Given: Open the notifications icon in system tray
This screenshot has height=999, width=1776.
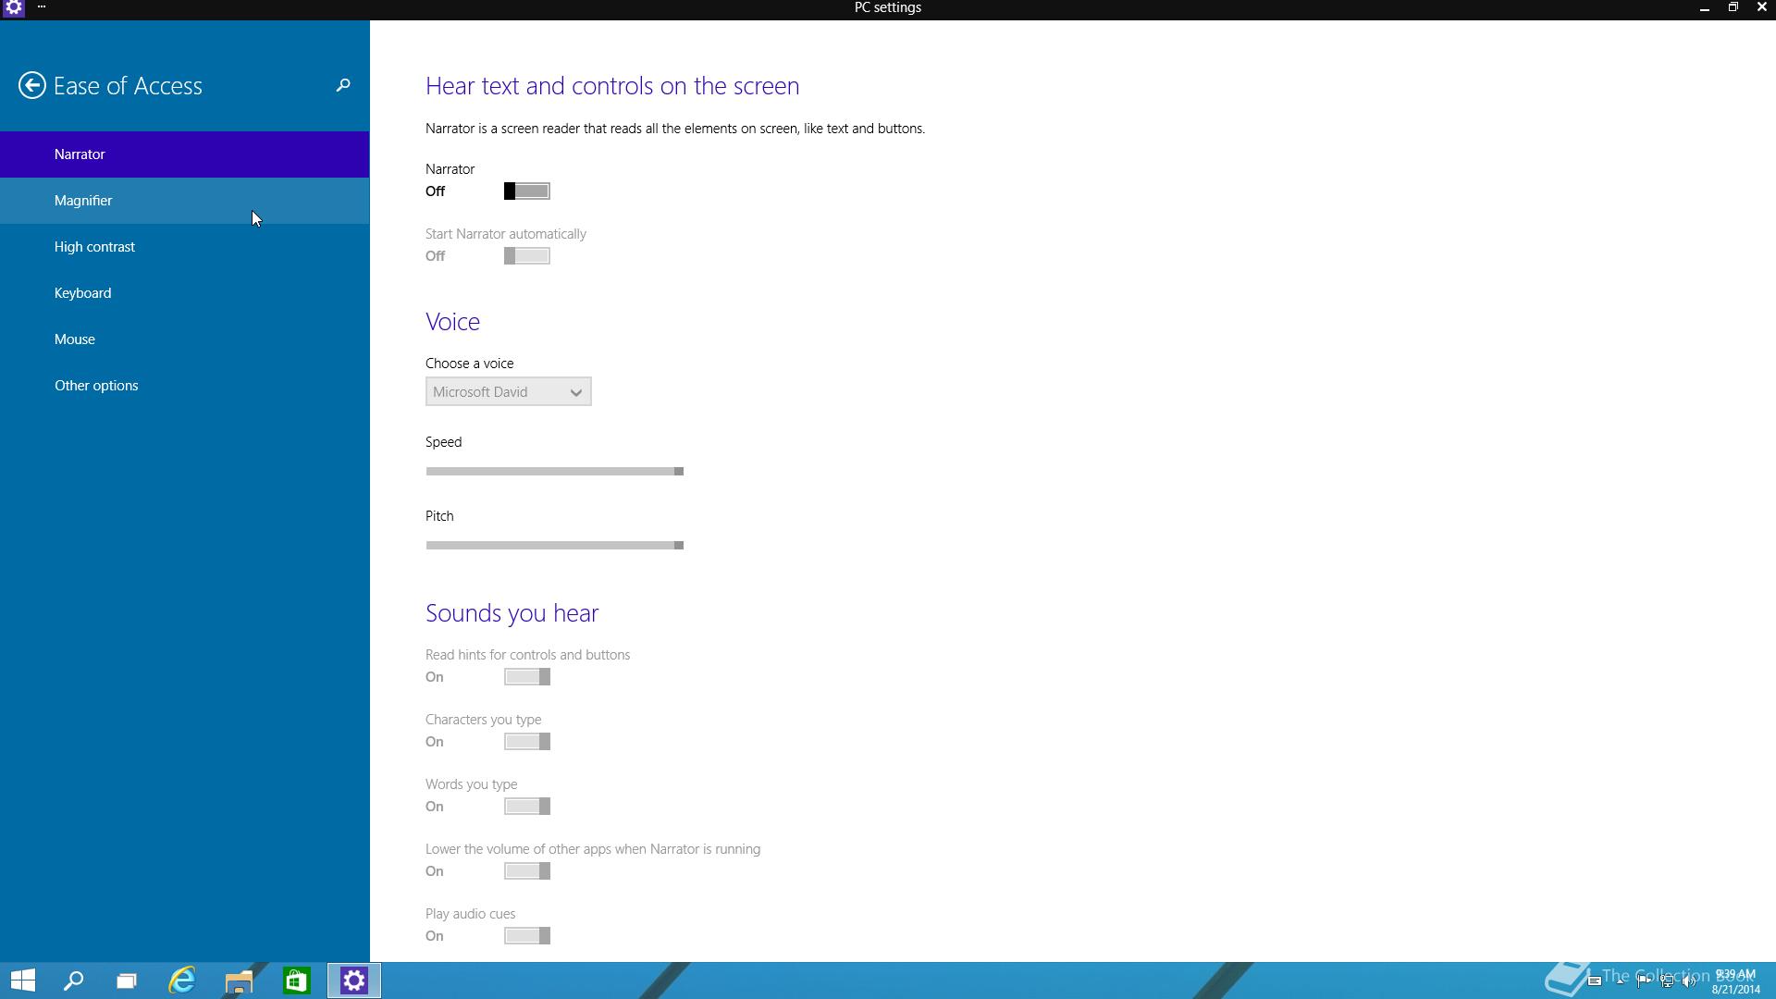Looking at the screenshot, I should 1595,980.
